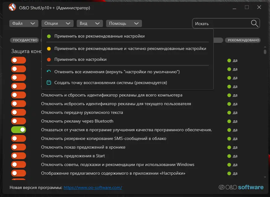Click the yellow dot for partially recommended settings
Viewport: 270px width, 197px height.
pyautogui.click(x=49, y=48)
